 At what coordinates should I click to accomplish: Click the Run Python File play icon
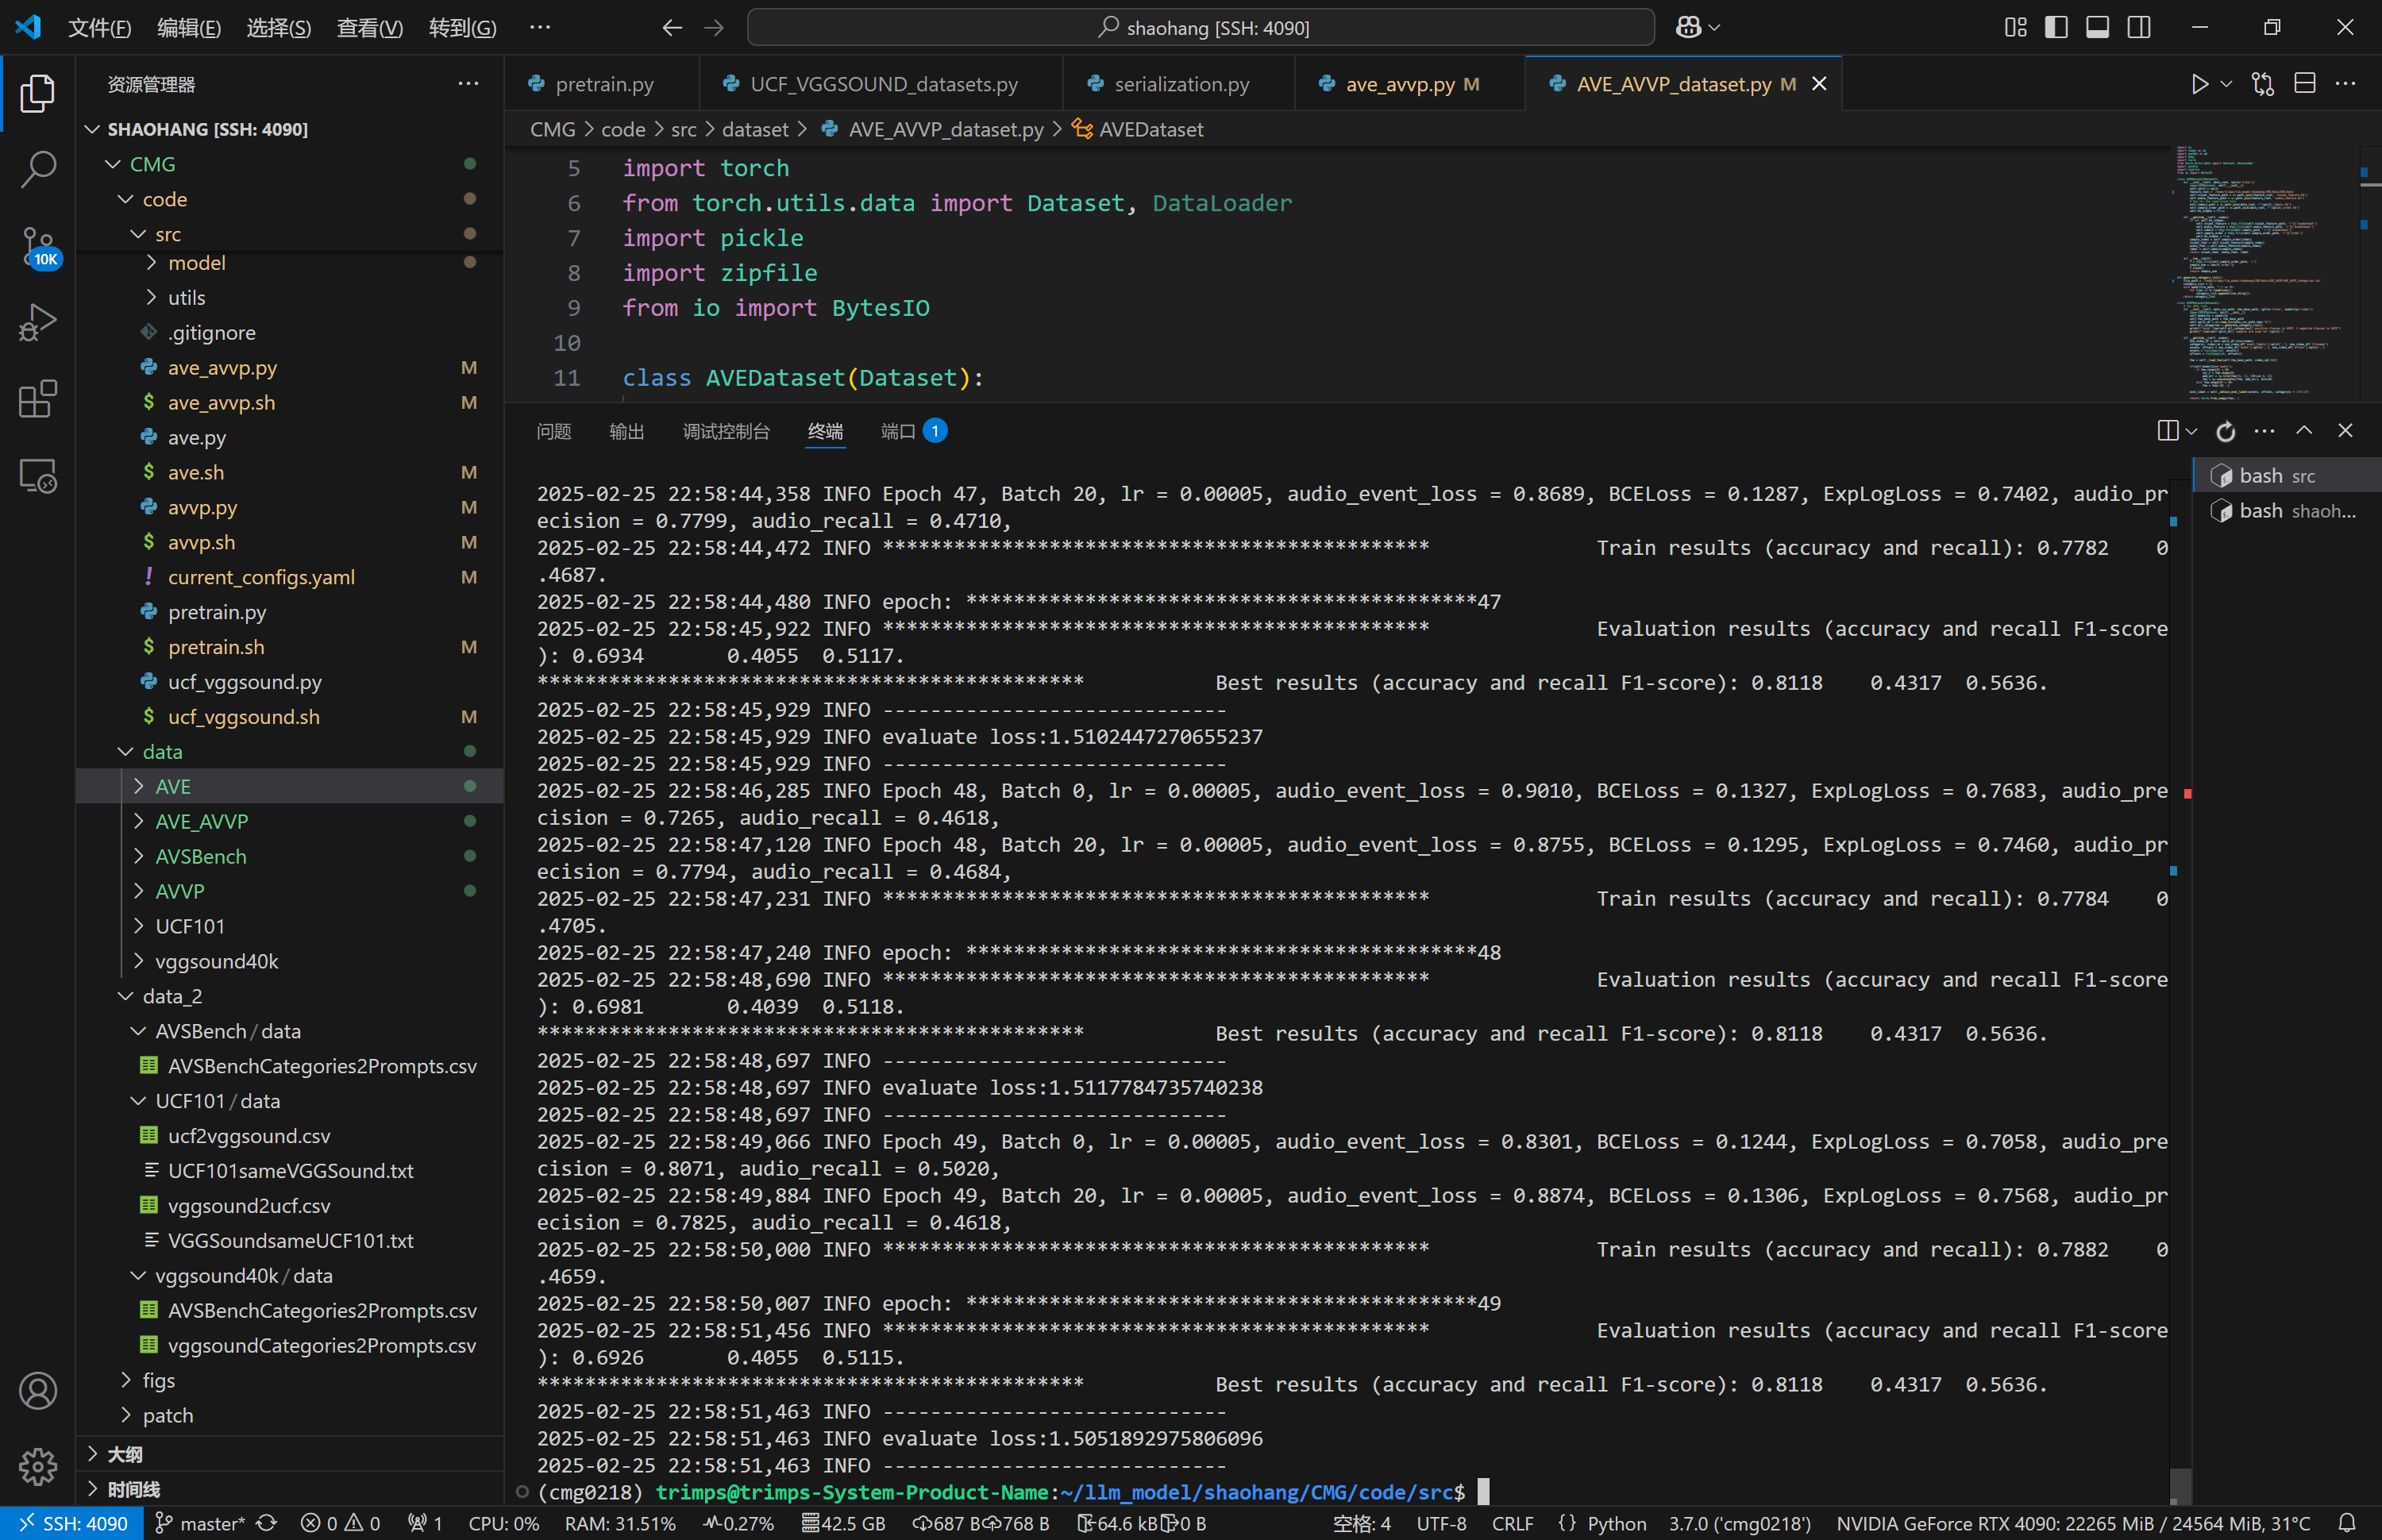tap(2199, 84)
